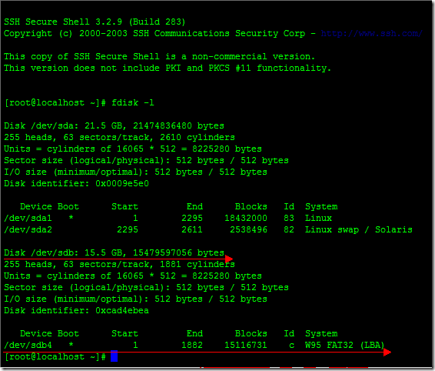Click the 'Disk /dev/sdb: 15.5 GB' line
The width and height of the screenshot is (435, 371).
(114, 253)
